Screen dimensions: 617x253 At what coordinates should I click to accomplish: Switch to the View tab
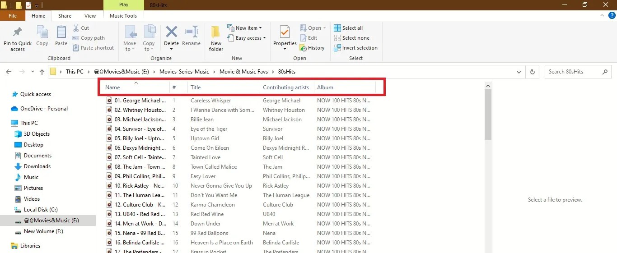tap(90, 16)
